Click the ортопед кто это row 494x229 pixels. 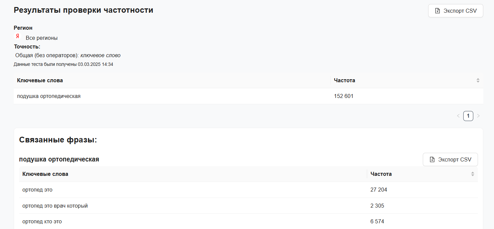(x=42, y=222)
